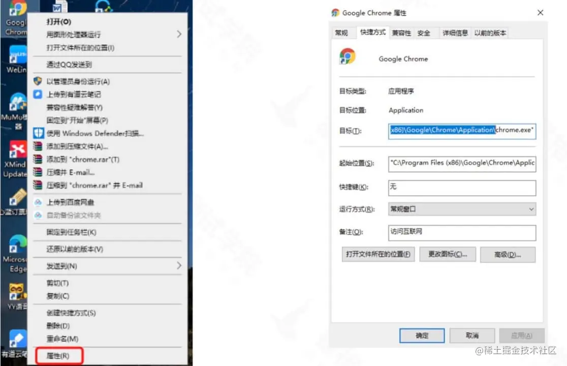The height and width of the screenshot is (366, 567).
Task: Select 还原以前的版本(V) menu entry
Action: [75, 249]
